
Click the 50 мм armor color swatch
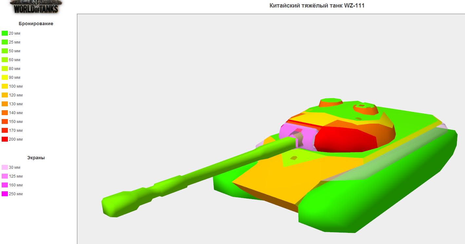click(5, 51)
